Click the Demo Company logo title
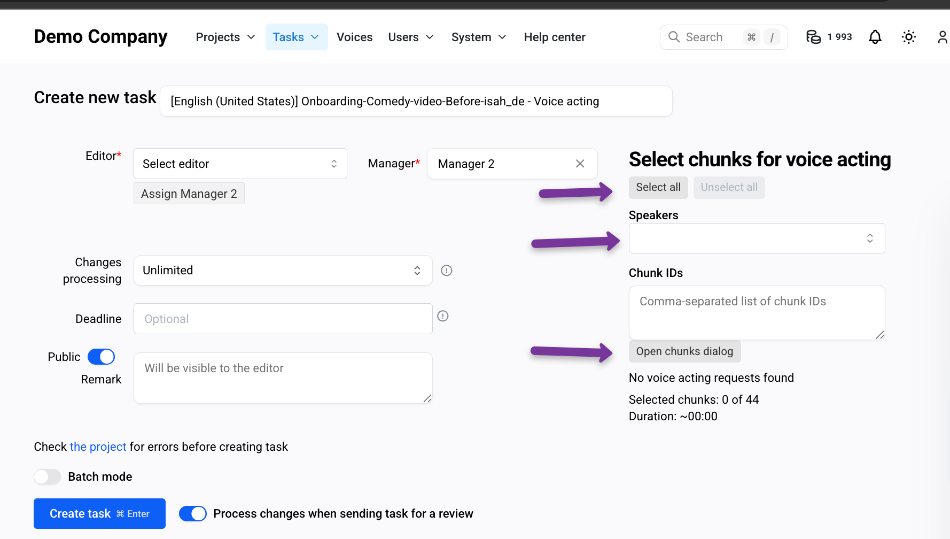 click(x=100, y=36)
